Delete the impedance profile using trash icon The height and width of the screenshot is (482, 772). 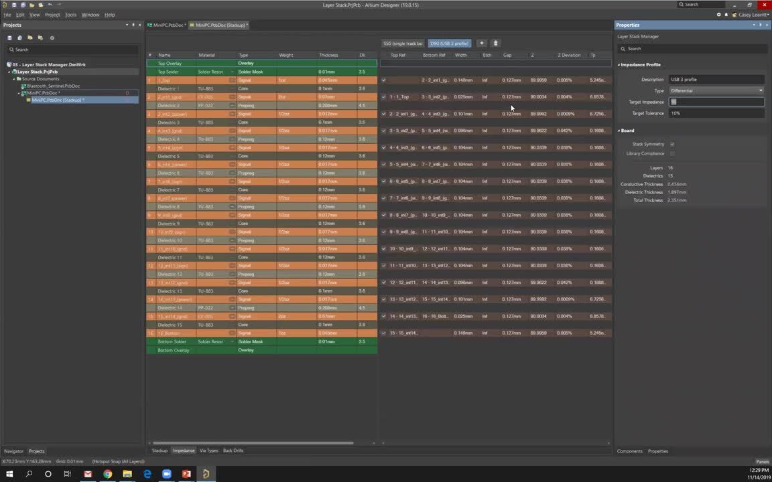pos(496,44)
